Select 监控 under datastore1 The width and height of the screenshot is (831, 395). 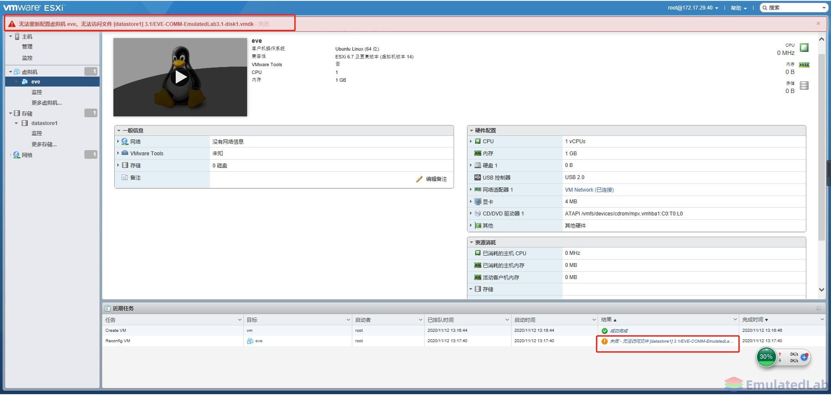[37, 134]
